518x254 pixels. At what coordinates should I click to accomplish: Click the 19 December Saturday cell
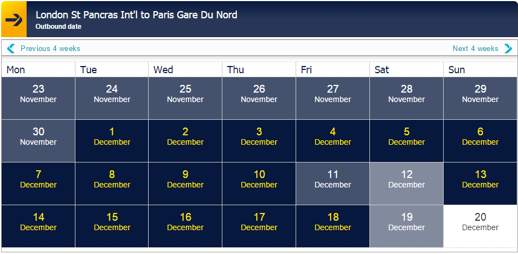[x=407, y=226]
